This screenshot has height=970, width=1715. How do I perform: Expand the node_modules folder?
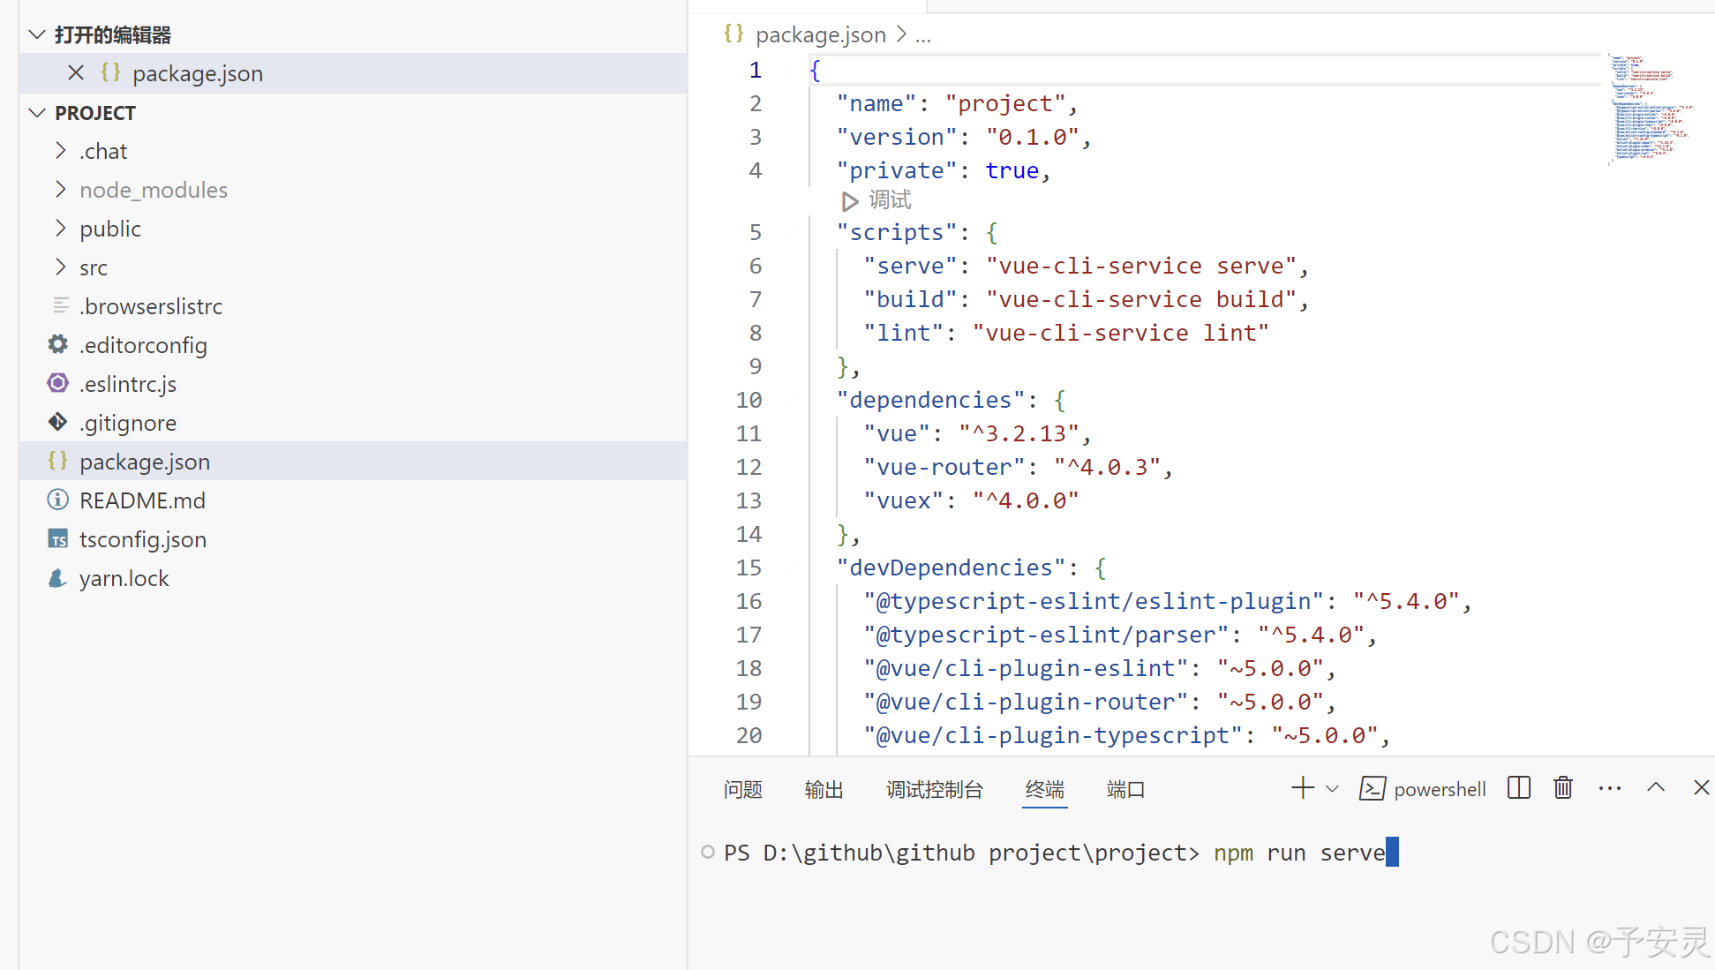point(154,190)
